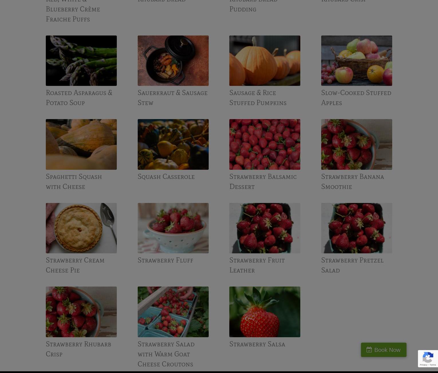Open Strawberry Salad with Warm Goat Cheese Croutons
The height and width of the screenshot is (373, 438).
point(166,354)
